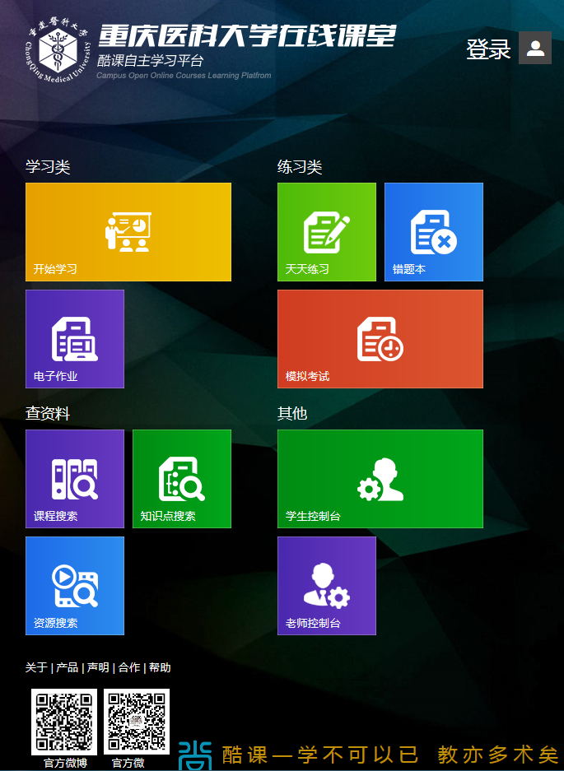Open the 模拟考试 mock exam icon

[380, 339]
